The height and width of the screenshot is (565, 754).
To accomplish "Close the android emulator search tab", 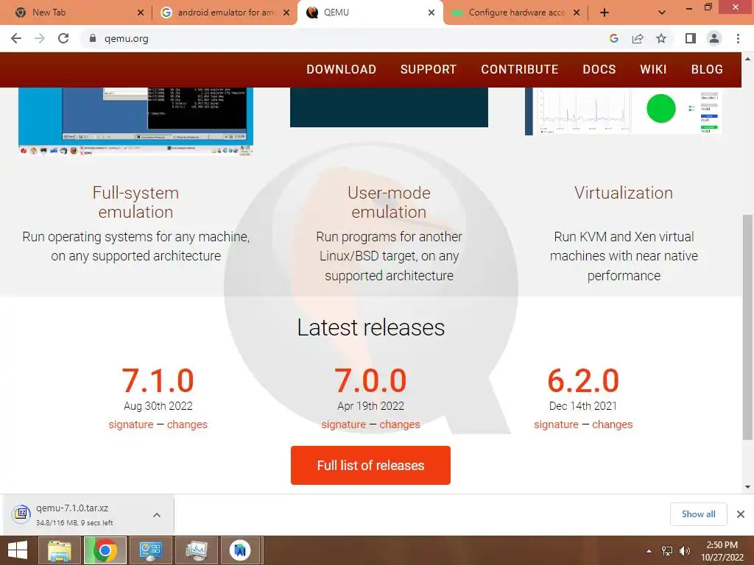I will [286, 13].
